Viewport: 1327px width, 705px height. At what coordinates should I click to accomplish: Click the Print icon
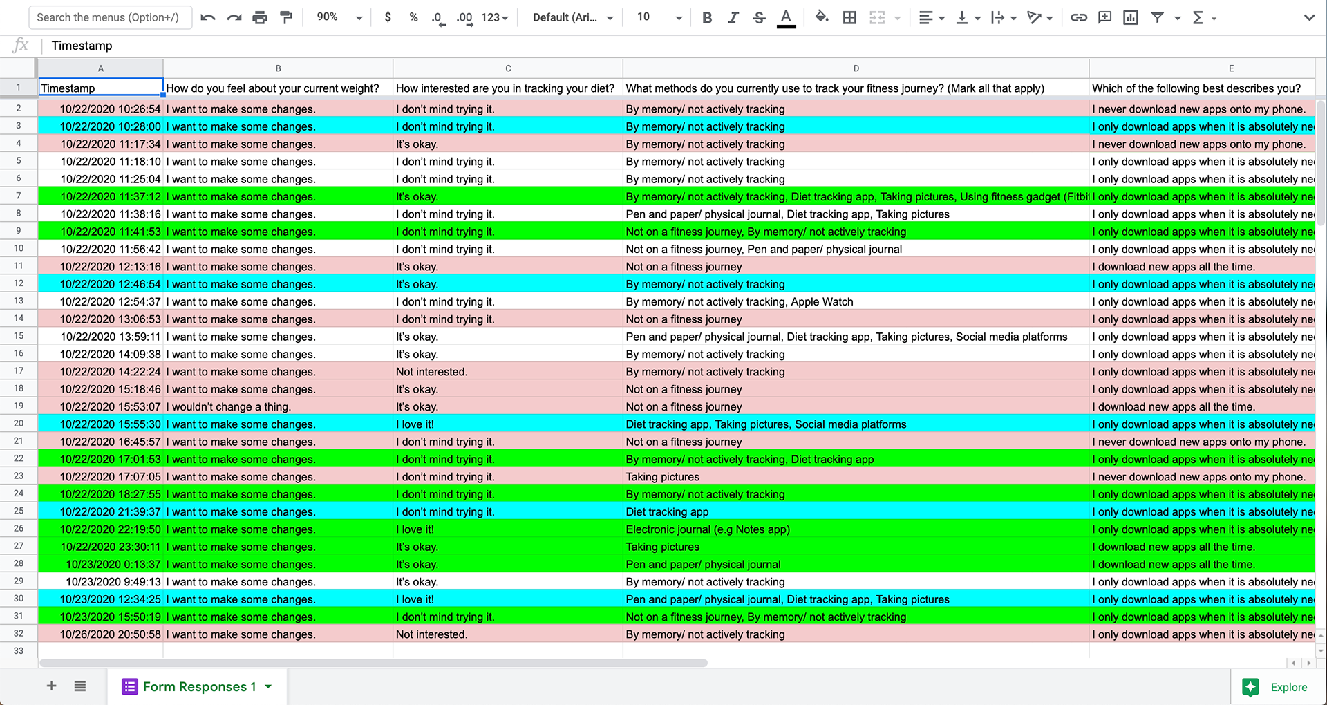point(260,18)
